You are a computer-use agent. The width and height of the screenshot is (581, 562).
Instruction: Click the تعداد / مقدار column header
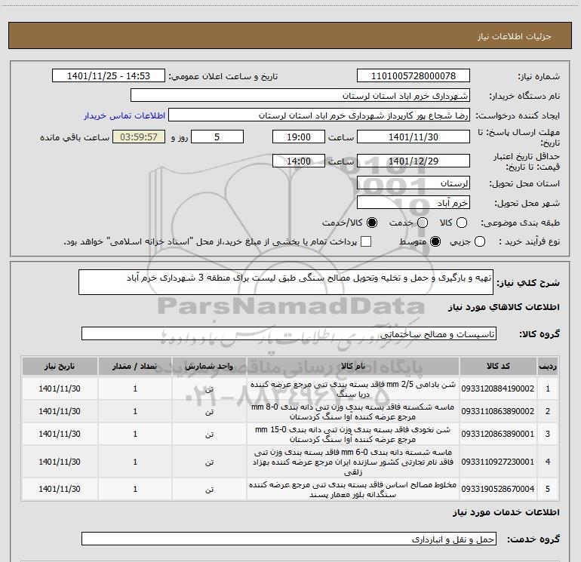(135, 367)
